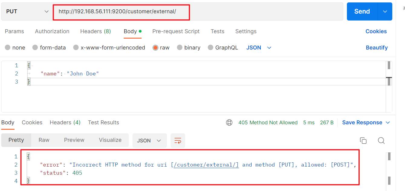Open the Save Response dropdown

point(366,123)
